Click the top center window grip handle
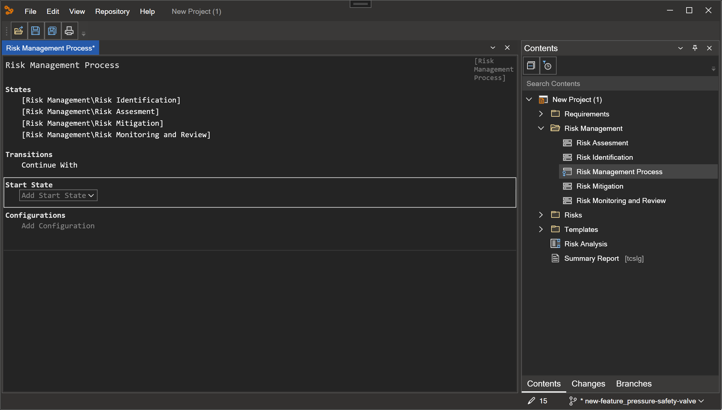Image resolution: width=722 pixels, height=410 pixels. [x=360, y=4]
